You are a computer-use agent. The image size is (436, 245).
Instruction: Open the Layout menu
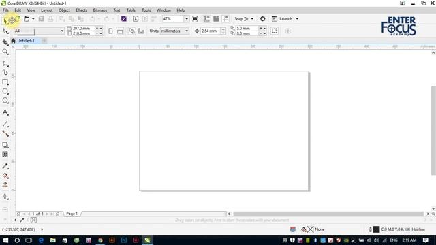[47, 10]
